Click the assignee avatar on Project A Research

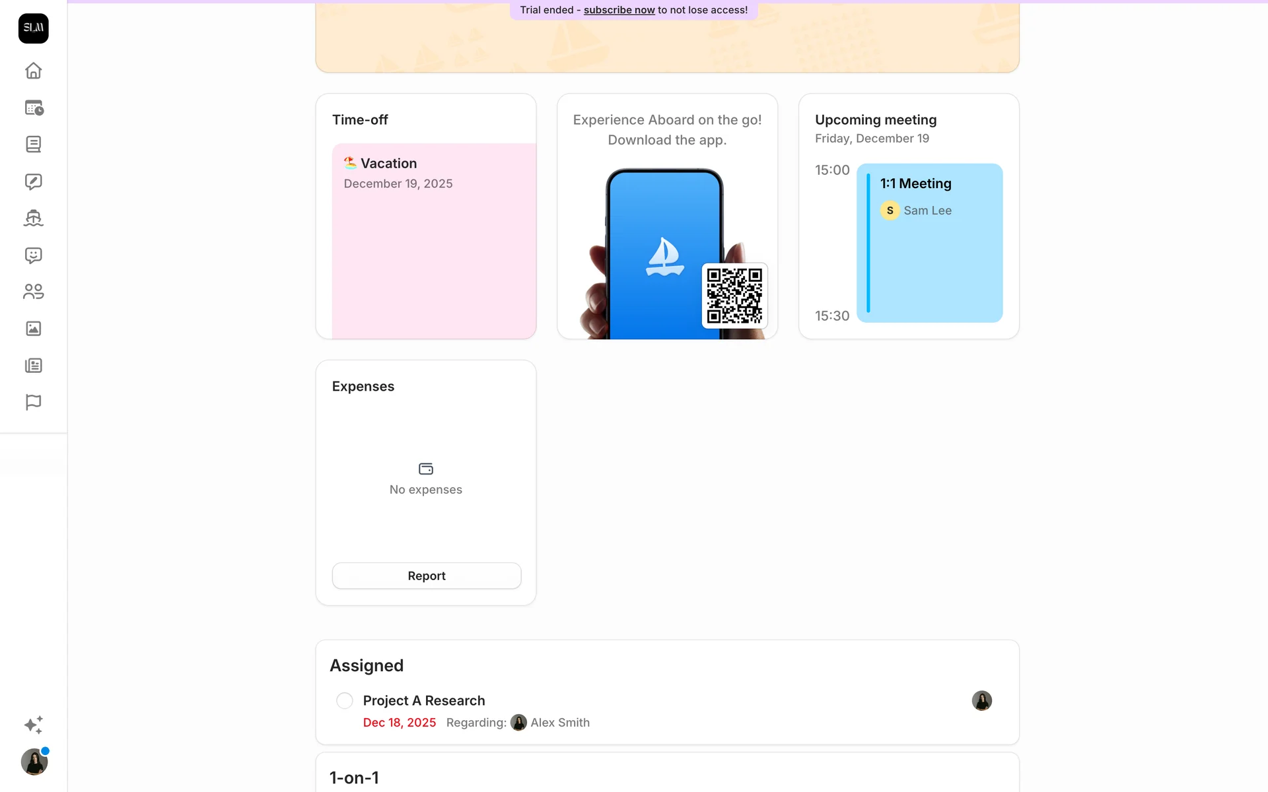click(981, 701)
